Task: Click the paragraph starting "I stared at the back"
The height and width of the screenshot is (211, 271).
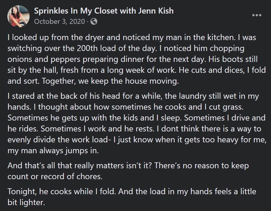Action: point(137,123)
